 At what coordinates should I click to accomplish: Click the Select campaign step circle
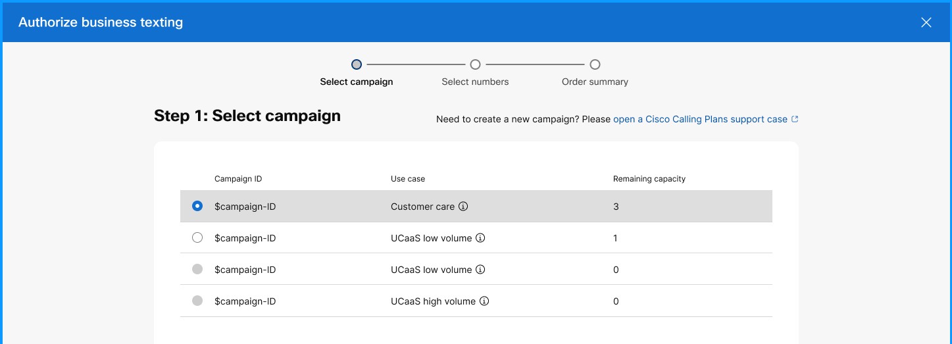click(x=357, y=64)
